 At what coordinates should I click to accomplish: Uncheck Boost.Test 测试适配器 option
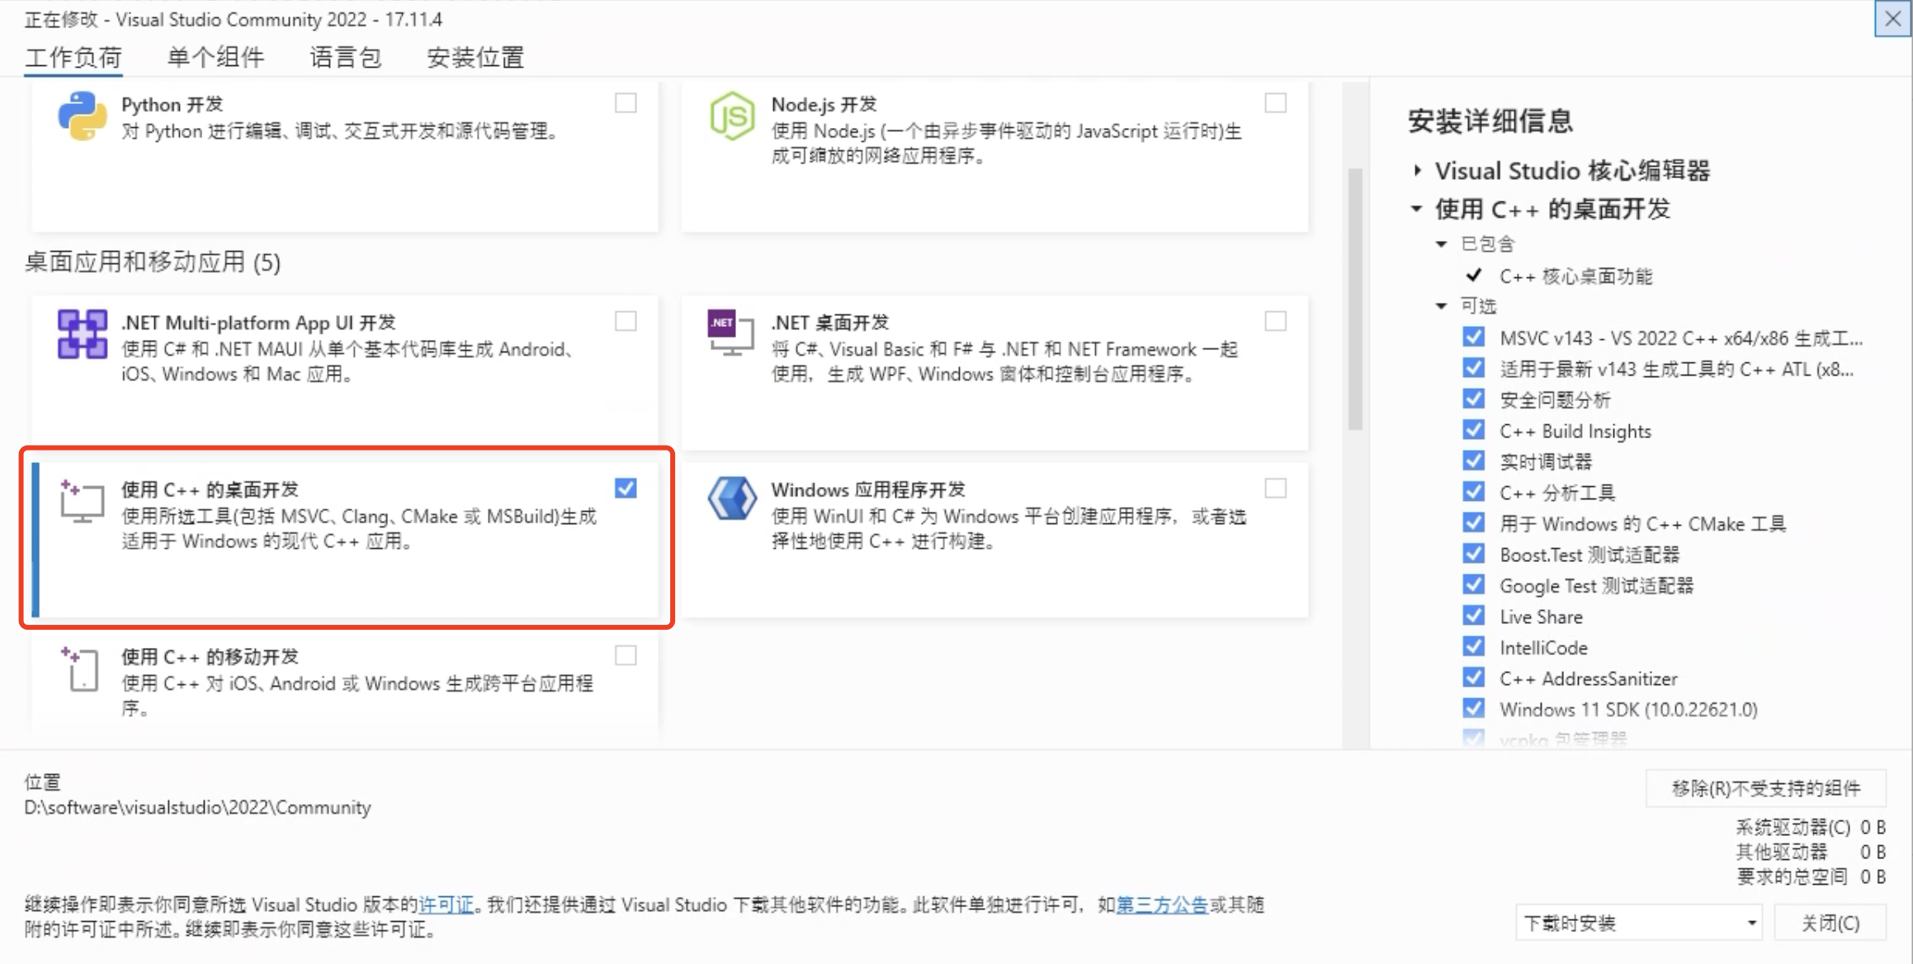(x=1473, y=554)
